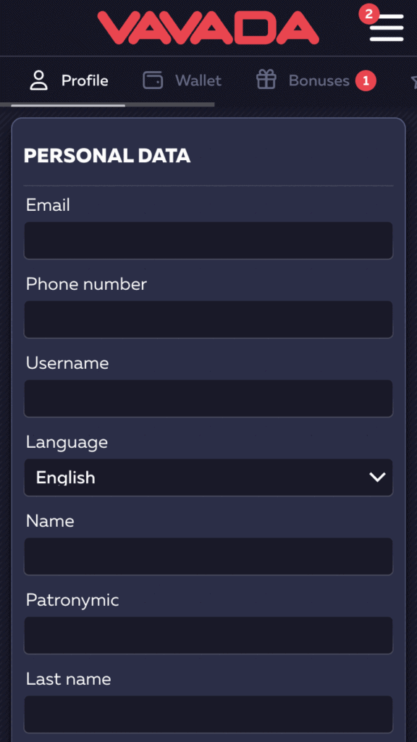Click the Wallet icon
Viewport: 417px width, 742px height.
point(153,80)
